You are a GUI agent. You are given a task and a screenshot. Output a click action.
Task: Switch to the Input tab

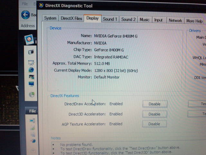point(158,20)
